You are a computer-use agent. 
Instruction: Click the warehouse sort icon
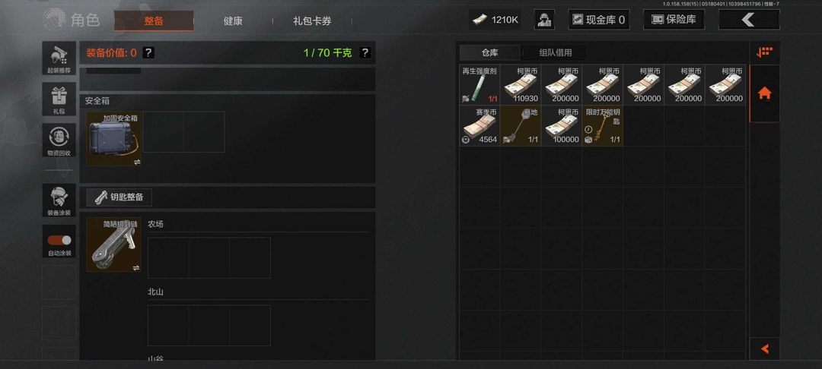pos(764,52)
